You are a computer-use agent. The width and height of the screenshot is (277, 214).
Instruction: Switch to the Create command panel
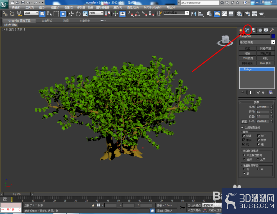241,30
